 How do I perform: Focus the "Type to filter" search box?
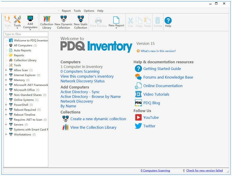[x=26, y=34]
